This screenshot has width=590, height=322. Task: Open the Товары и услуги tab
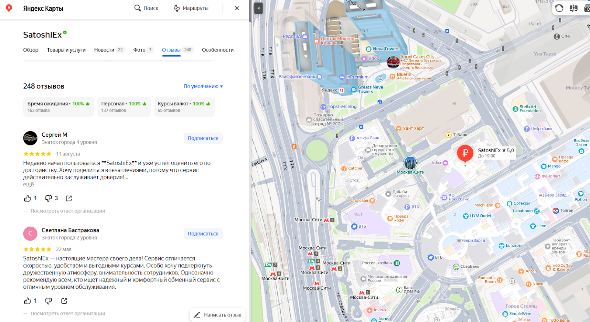point(66,50)
